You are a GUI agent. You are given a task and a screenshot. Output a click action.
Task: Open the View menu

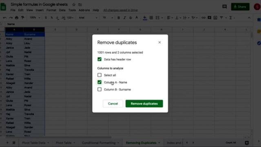(29, 10)
